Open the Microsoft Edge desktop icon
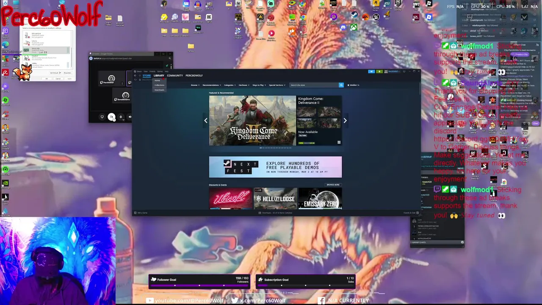Screen dimensions: 542x305 (x=6, y=44)
